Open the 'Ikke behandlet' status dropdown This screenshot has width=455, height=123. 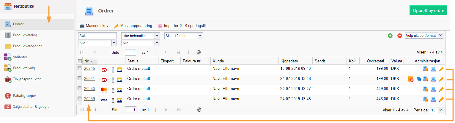pos(141,36)
